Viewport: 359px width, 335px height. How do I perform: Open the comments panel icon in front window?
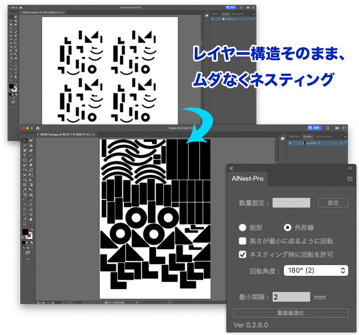282,139
